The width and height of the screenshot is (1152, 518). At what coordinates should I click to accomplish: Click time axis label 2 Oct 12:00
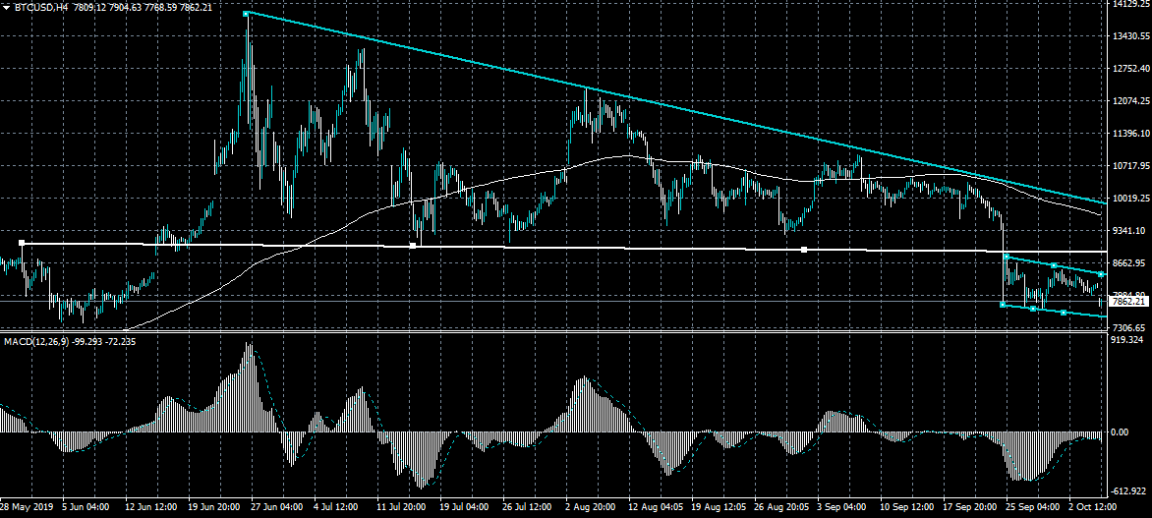pyautogui.click(x=1093, y=507)
